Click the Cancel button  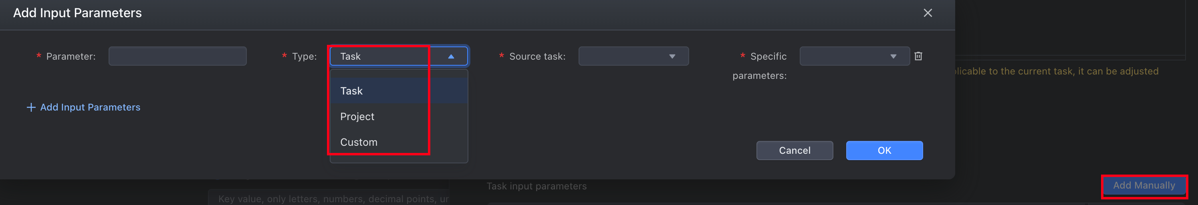[x=794, y=151]
